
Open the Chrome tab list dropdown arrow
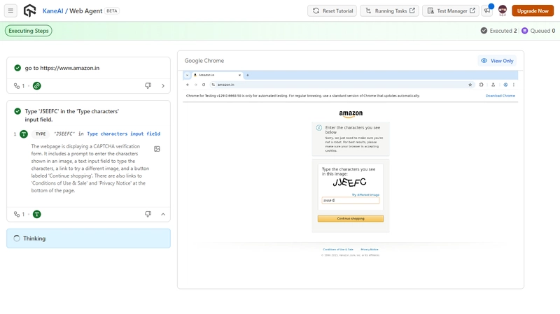point(187,75)
